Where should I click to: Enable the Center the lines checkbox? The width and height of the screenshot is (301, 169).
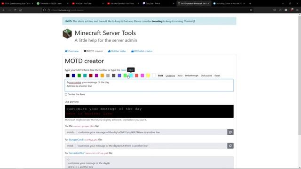coord(66,94)
